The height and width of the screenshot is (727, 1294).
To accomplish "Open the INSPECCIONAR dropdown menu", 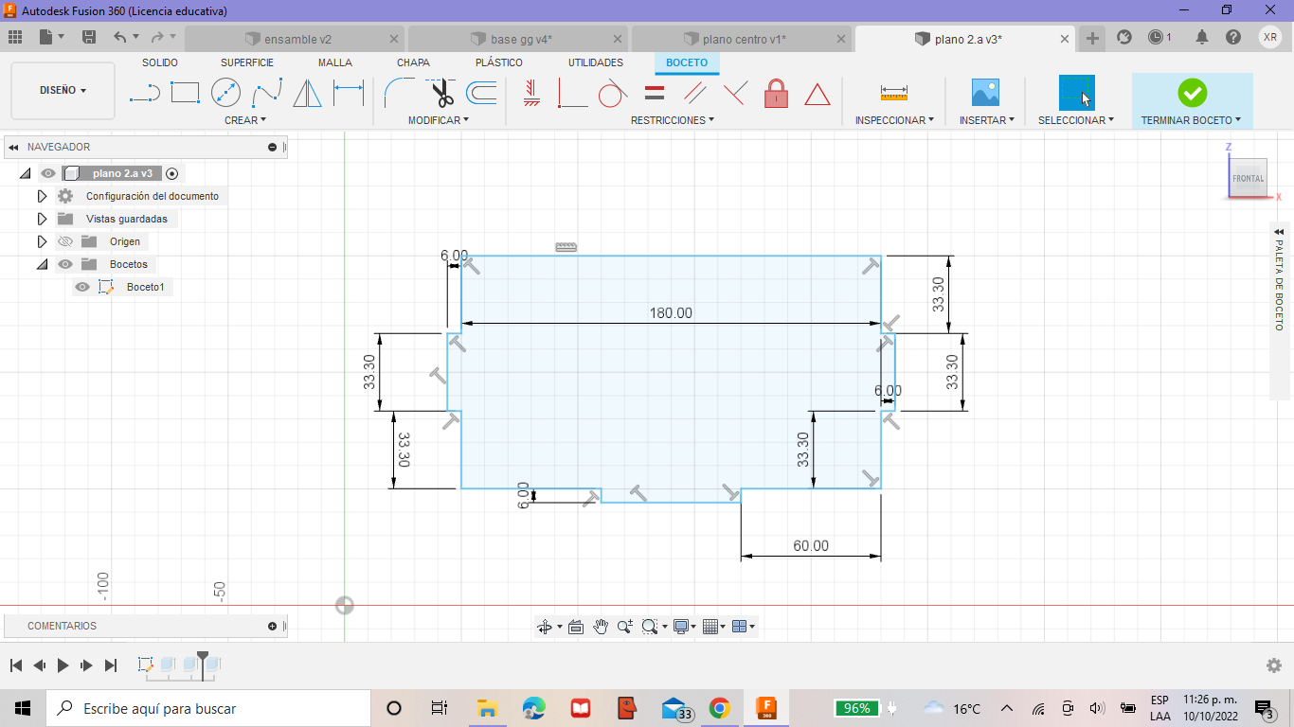I will (x=894, y=120).
